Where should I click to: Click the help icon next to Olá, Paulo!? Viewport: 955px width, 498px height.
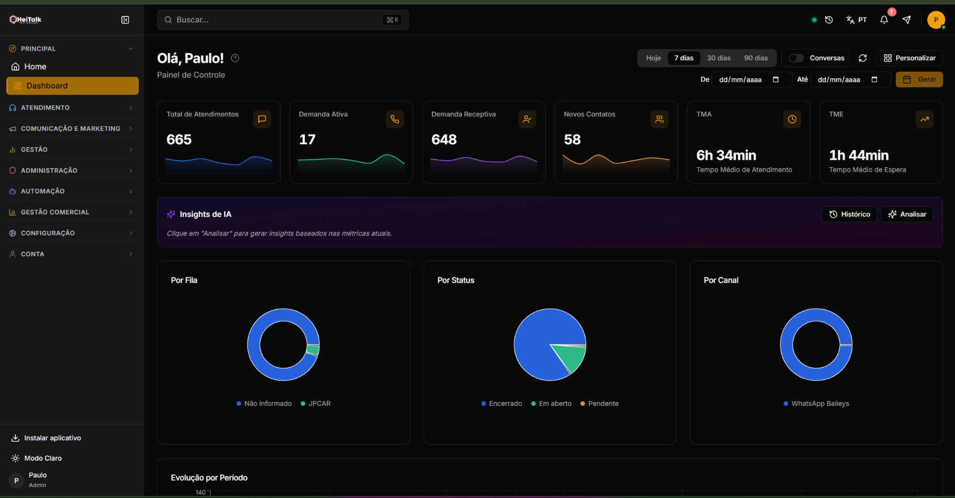(235, 58)
